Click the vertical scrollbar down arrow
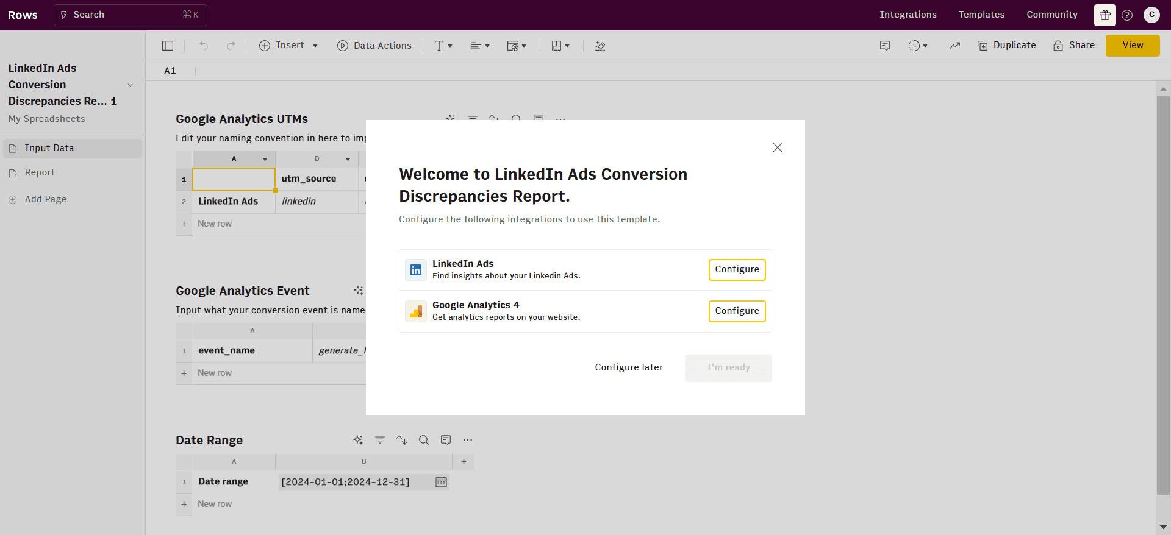 pos(1163,527)
